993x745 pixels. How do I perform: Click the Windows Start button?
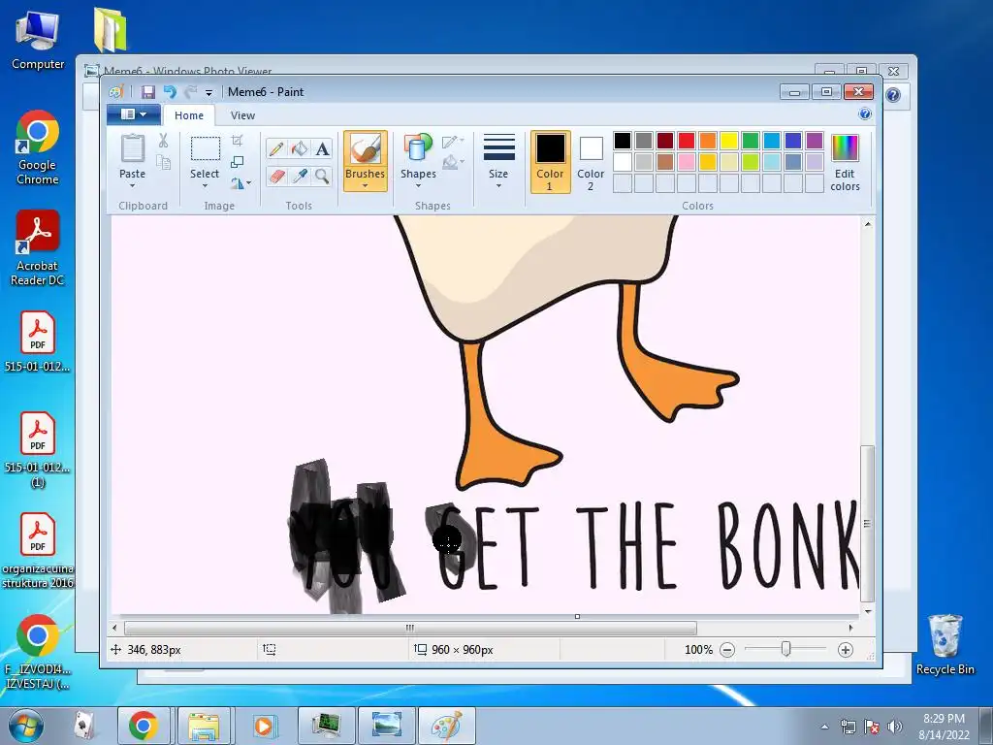tap(25, 726)
